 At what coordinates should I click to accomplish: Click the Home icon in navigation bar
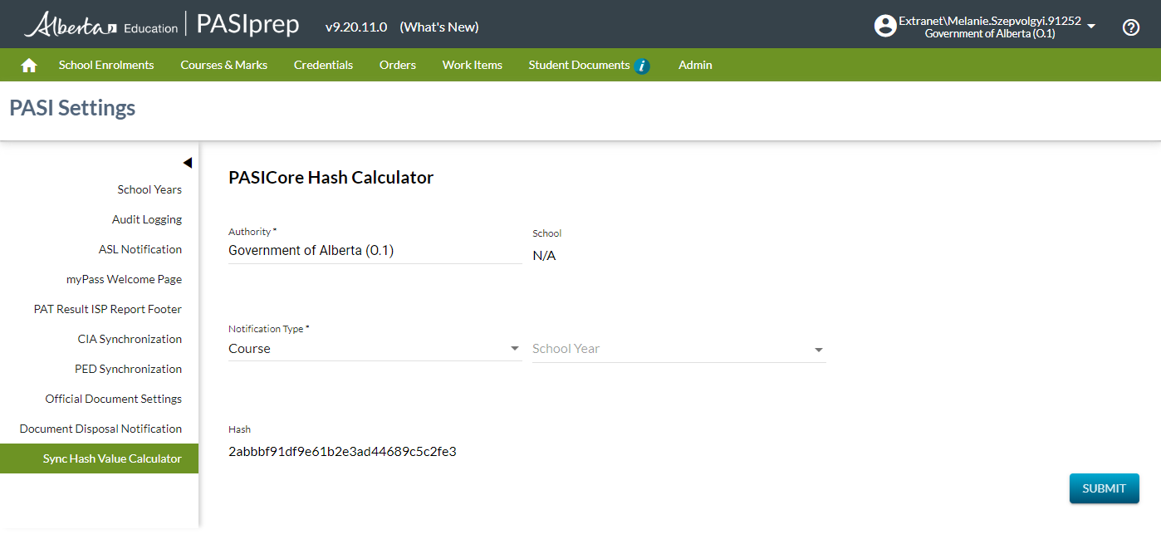click(x=29, y=65)
